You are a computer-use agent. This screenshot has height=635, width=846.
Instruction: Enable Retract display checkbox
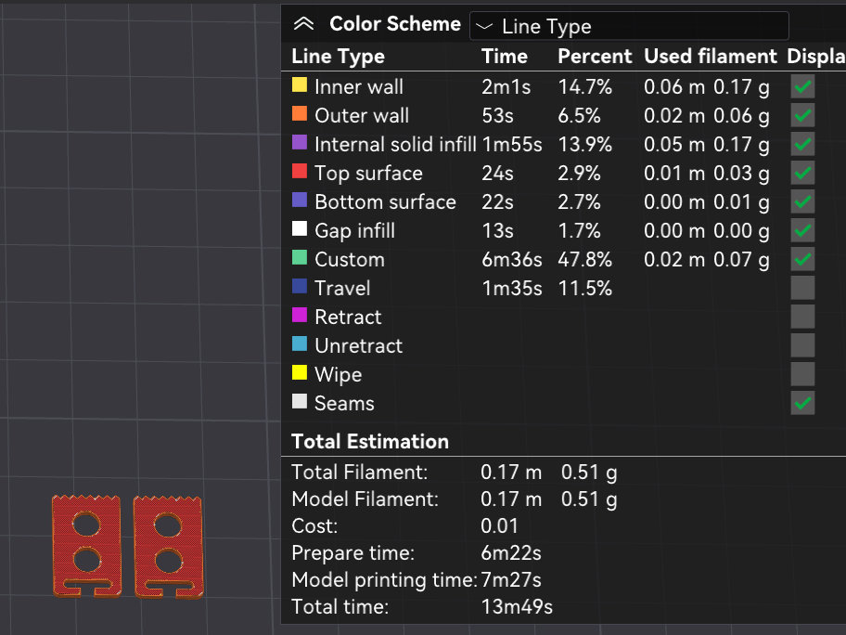tap(802, 317)
